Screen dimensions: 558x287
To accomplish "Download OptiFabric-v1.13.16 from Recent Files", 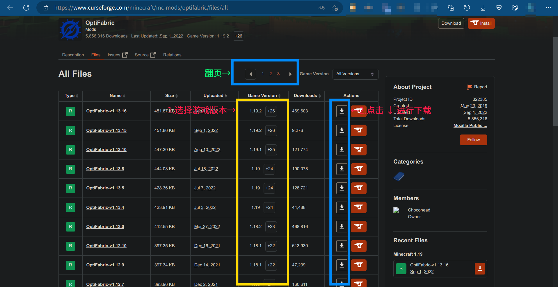I will click(x=480, y=268).
